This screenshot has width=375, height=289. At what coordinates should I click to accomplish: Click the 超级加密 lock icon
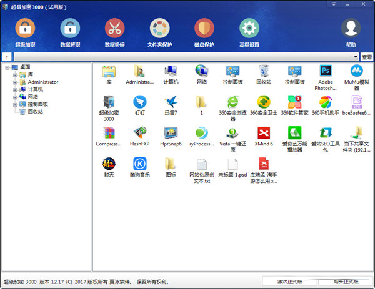click(26, 29)
